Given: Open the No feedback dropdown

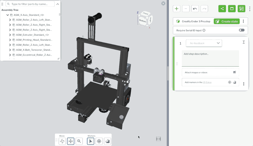Looking at the screenshot, I should tap(204, 43).
